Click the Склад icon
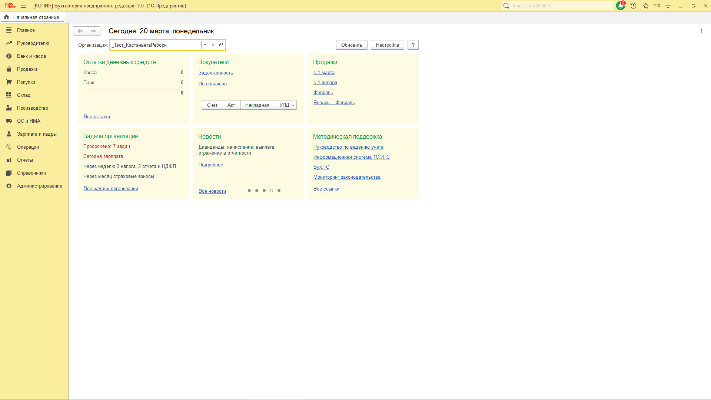711x400 pixels. [9, 95]
